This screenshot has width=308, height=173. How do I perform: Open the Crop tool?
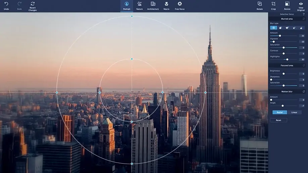(x=273, y=6)
